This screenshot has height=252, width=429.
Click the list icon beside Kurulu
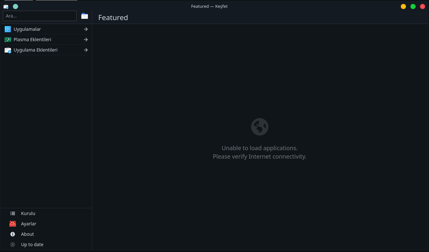(13, 213)
